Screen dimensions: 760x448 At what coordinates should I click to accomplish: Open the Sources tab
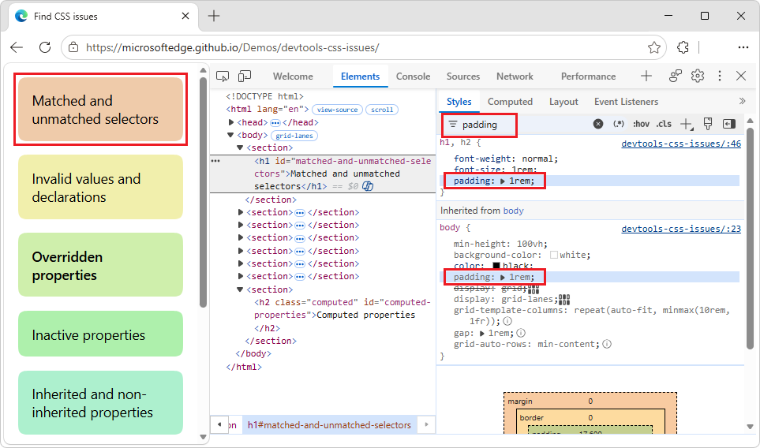[x=463, y=76]
